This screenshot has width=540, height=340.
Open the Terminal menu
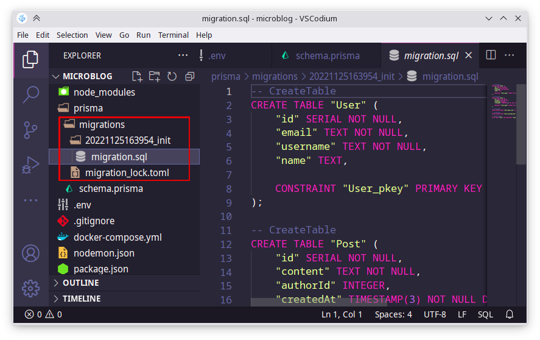(x=174, y=35)
